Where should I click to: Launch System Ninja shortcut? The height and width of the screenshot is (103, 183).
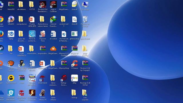[22, 63]
